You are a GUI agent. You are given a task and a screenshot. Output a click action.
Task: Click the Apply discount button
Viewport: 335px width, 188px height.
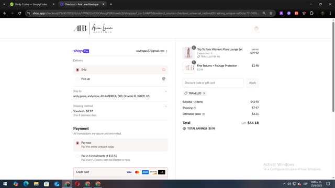pyautogui.click(x=252, y=83)
